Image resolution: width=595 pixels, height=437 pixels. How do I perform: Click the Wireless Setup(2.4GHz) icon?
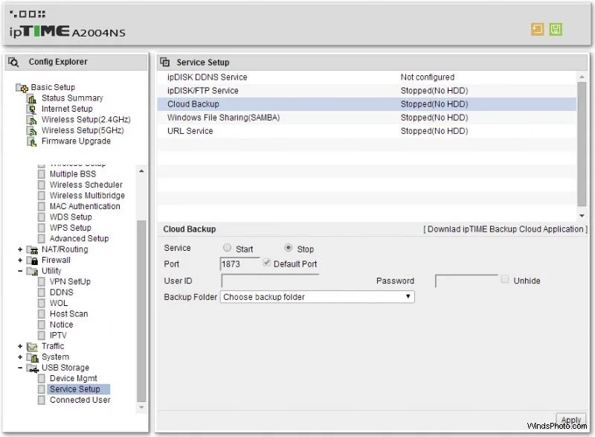tap(32, 120)
